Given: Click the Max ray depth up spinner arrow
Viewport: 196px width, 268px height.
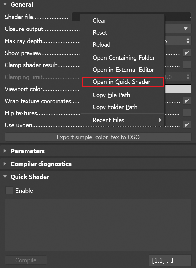Looking at the screenshot, I should 188,39.
